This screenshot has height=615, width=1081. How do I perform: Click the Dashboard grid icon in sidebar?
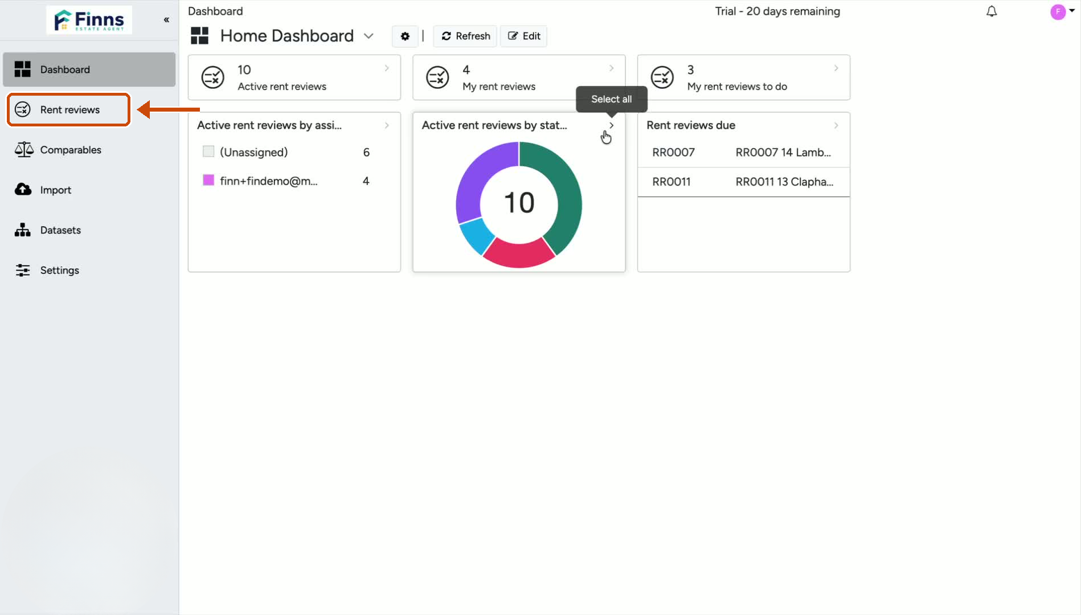coord(23,69)
